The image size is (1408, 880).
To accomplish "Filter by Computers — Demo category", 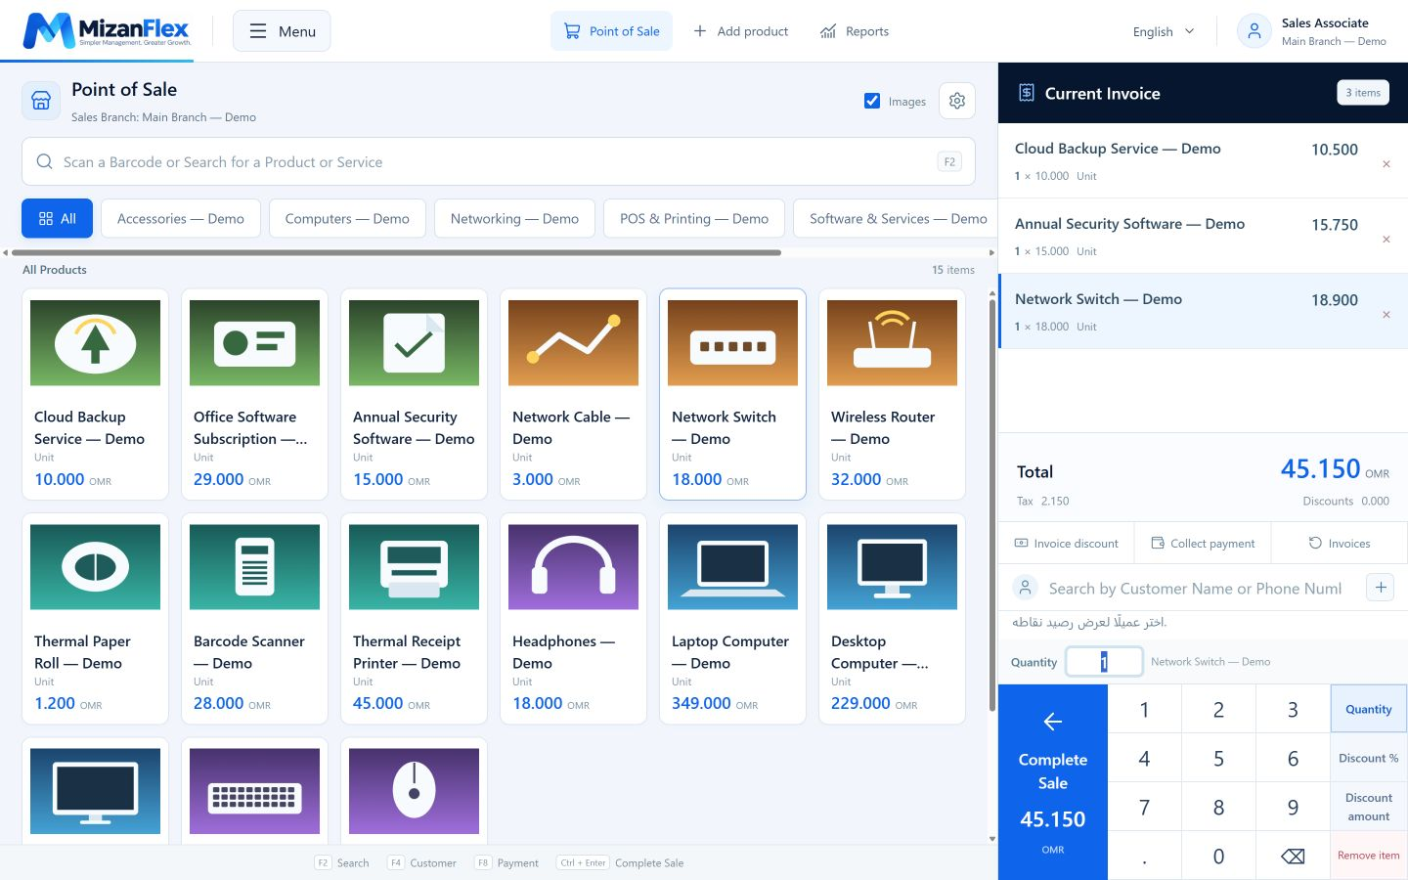I will point(347,218).
